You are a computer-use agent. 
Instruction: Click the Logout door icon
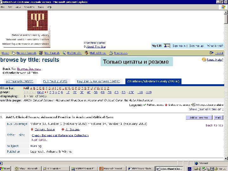[x=212, y=53]
